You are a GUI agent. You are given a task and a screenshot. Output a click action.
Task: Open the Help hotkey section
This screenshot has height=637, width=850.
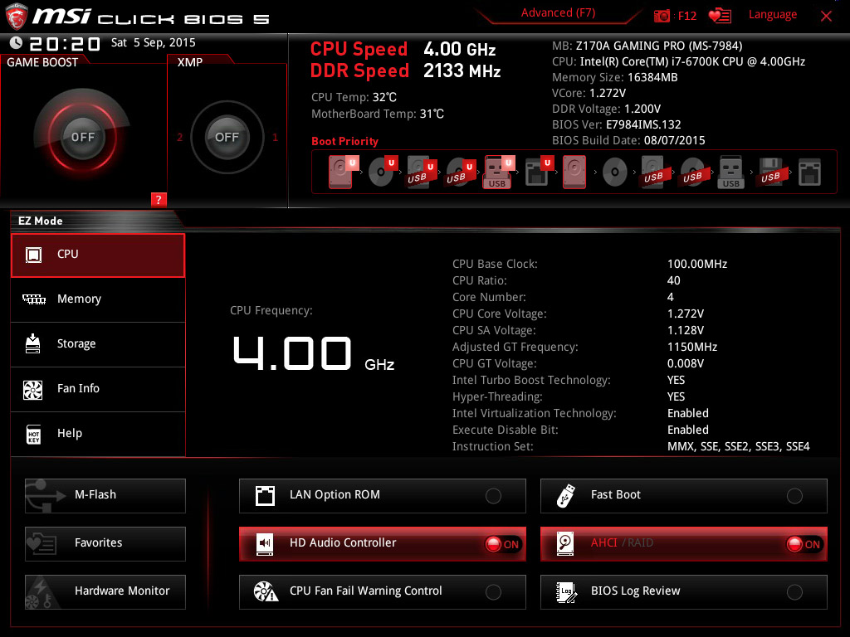point(98,434)
